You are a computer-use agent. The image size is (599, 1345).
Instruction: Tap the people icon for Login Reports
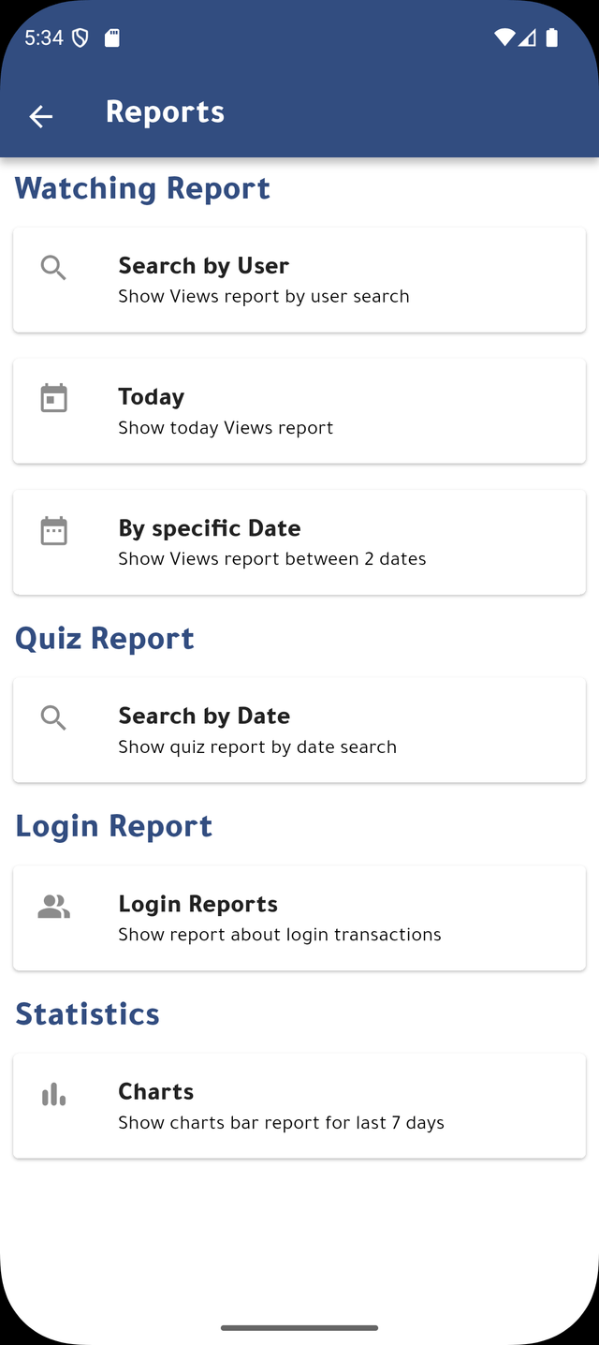click(54, 906)
